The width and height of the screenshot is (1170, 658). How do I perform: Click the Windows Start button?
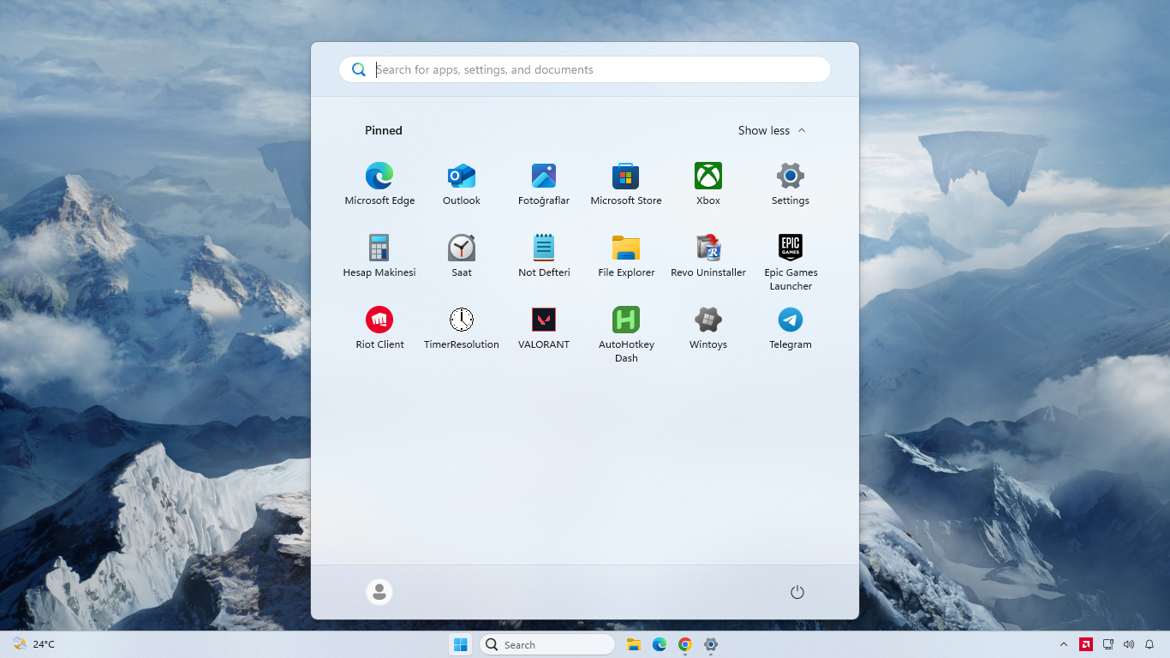pyautogui.click(x=461, y=644)
